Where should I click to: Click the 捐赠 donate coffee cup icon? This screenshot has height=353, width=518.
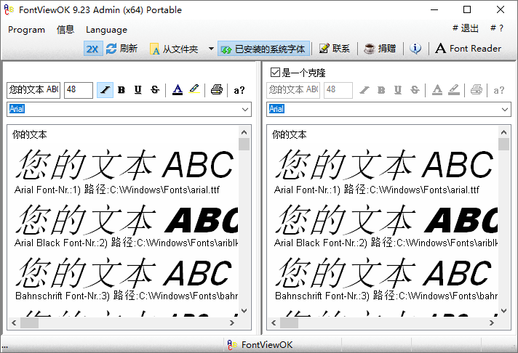coord(369,49)
